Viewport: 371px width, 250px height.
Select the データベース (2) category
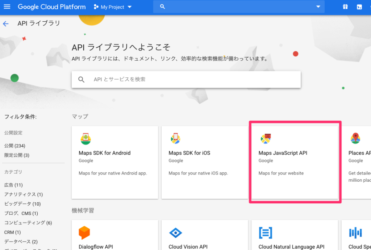pyautogui.click(x=21, y=242)
